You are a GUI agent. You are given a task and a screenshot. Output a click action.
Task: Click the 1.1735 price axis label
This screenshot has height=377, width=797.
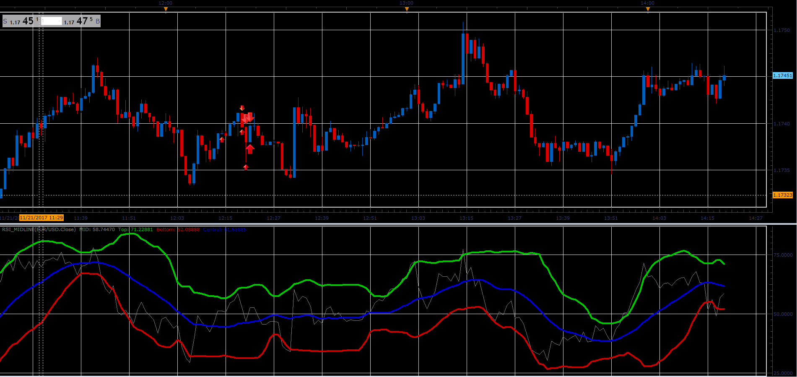tap(781, 170)
